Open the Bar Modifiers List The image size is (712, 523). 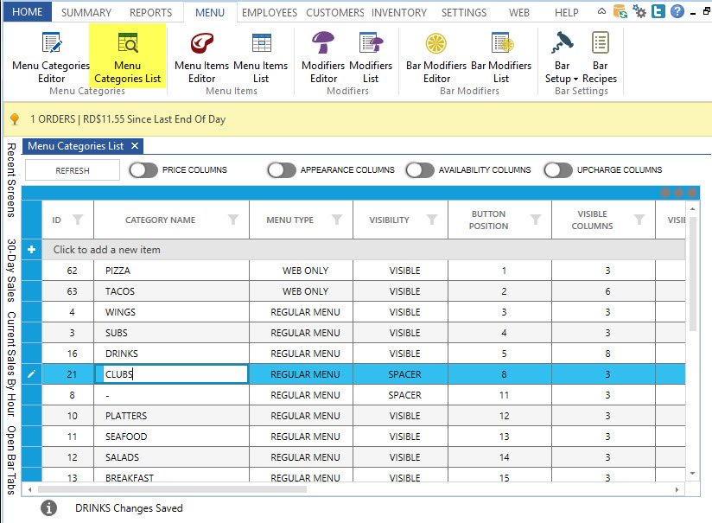click(x=501, y=57)
